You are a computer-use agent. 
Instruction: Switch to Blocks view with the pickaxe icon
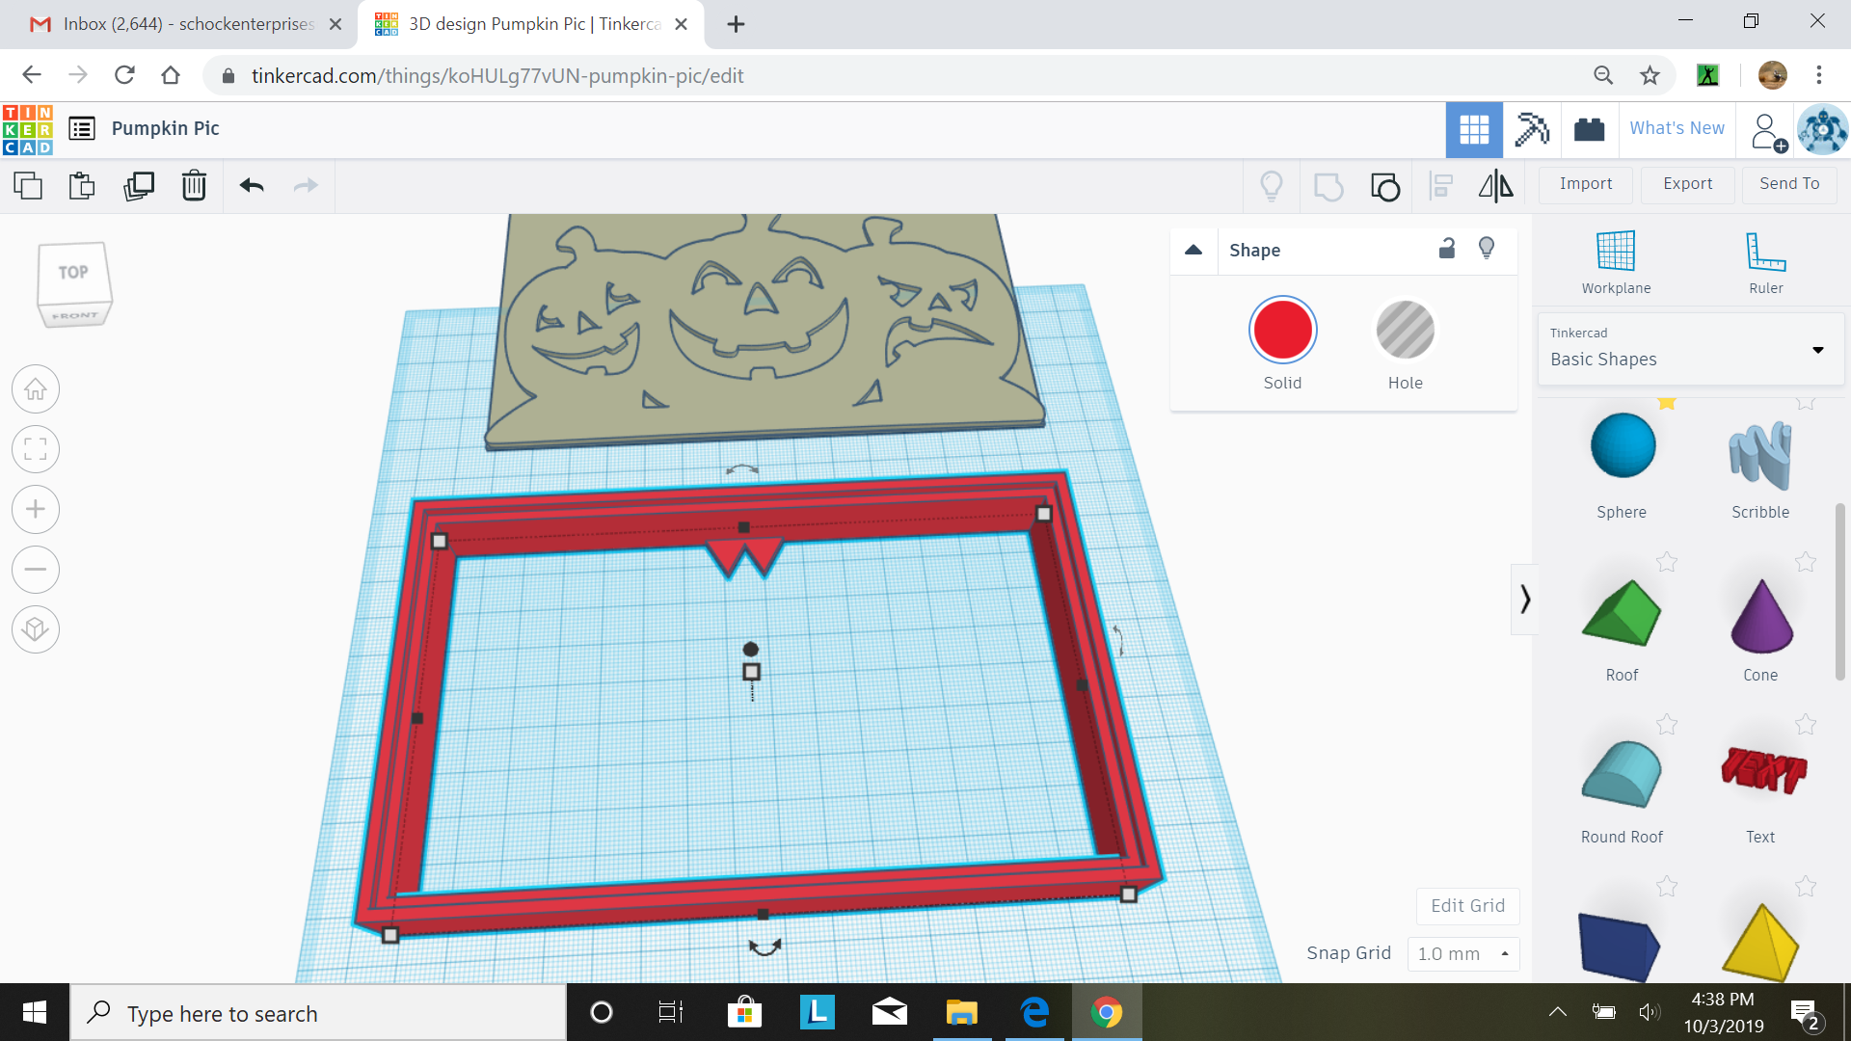pos(1532,129)
